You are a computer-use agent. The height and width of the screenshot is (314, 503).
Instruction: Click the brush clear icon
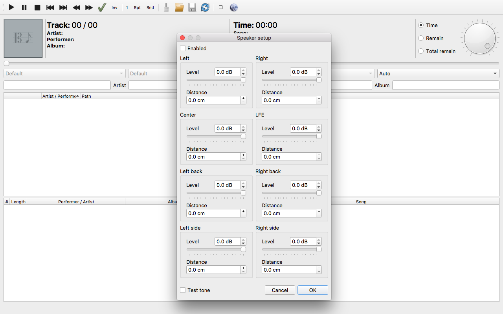point(166,7)
